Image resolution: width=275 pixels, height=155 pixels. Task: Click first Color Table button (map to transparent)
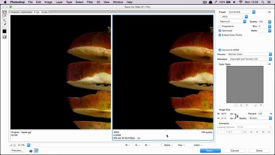[x=236, y=105]
